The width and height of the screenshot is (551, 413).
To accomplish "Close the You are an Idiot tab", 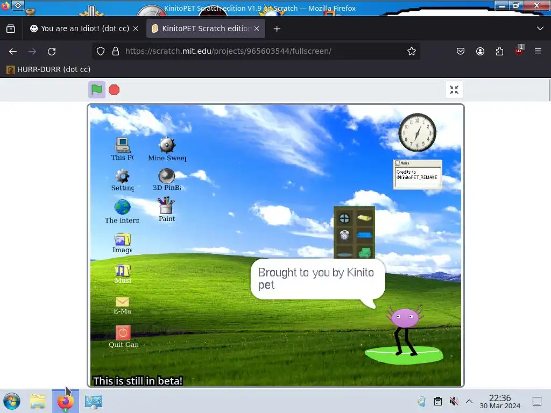I will 136,29.
